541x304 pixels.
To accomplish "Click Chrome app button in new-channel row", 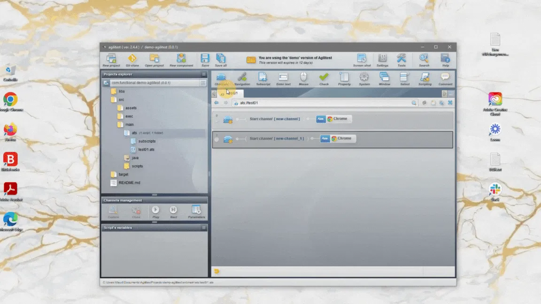I will [334, 119].
